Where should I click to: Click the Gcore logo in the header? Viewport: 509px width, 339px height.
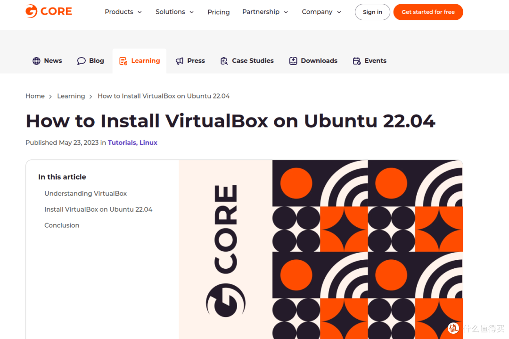click(49, 11)
